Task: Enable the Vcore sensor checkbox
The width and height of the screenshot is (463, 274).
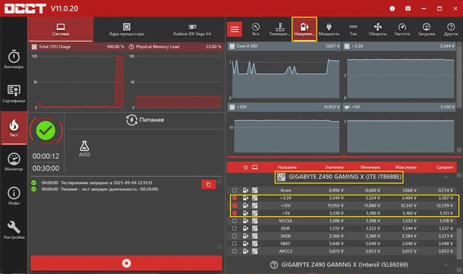Action: click(234, 190)
